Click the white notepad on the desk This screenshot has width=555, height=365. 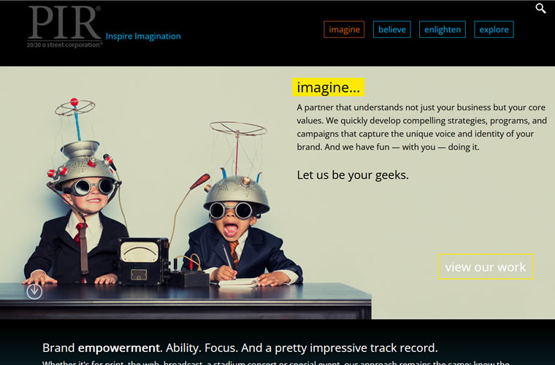(x=239, y=283)
